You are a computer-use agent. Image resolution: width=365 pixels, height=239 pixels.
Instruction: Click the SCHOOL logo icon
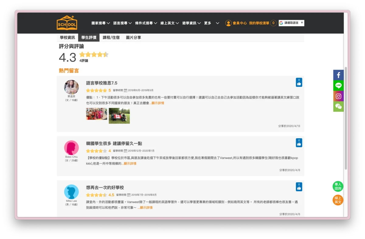click(67, 23)
